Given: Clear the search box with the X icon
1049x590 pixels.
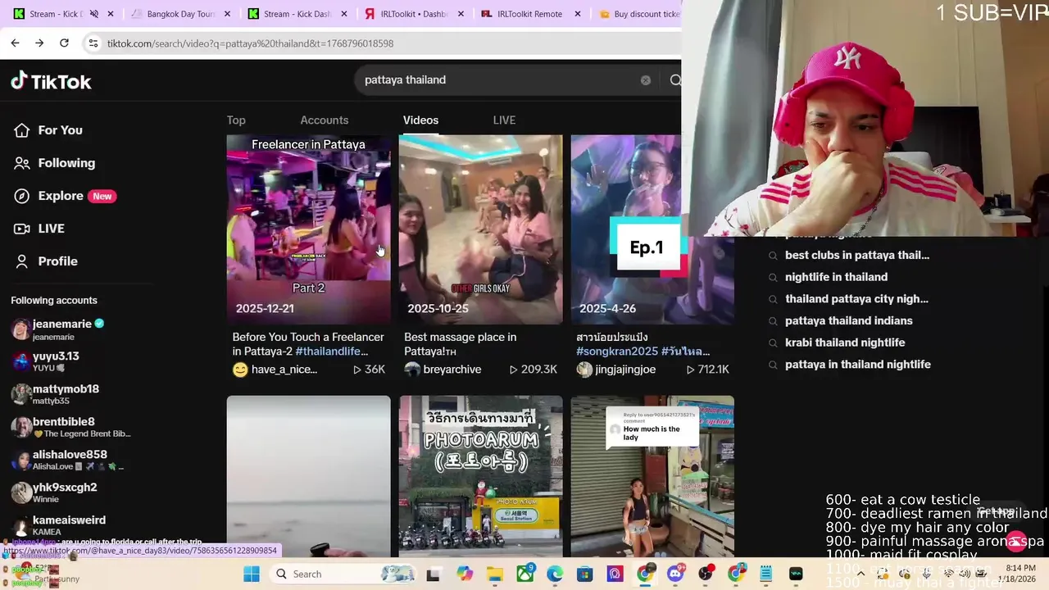Looking at the screenshot, I should pyautogui.click(x=646, y=80).
